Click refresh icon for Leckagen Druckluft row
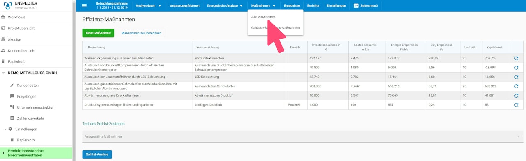Viewport: 526px width, 161px height. pyautogui.click(x=516, y=105)
